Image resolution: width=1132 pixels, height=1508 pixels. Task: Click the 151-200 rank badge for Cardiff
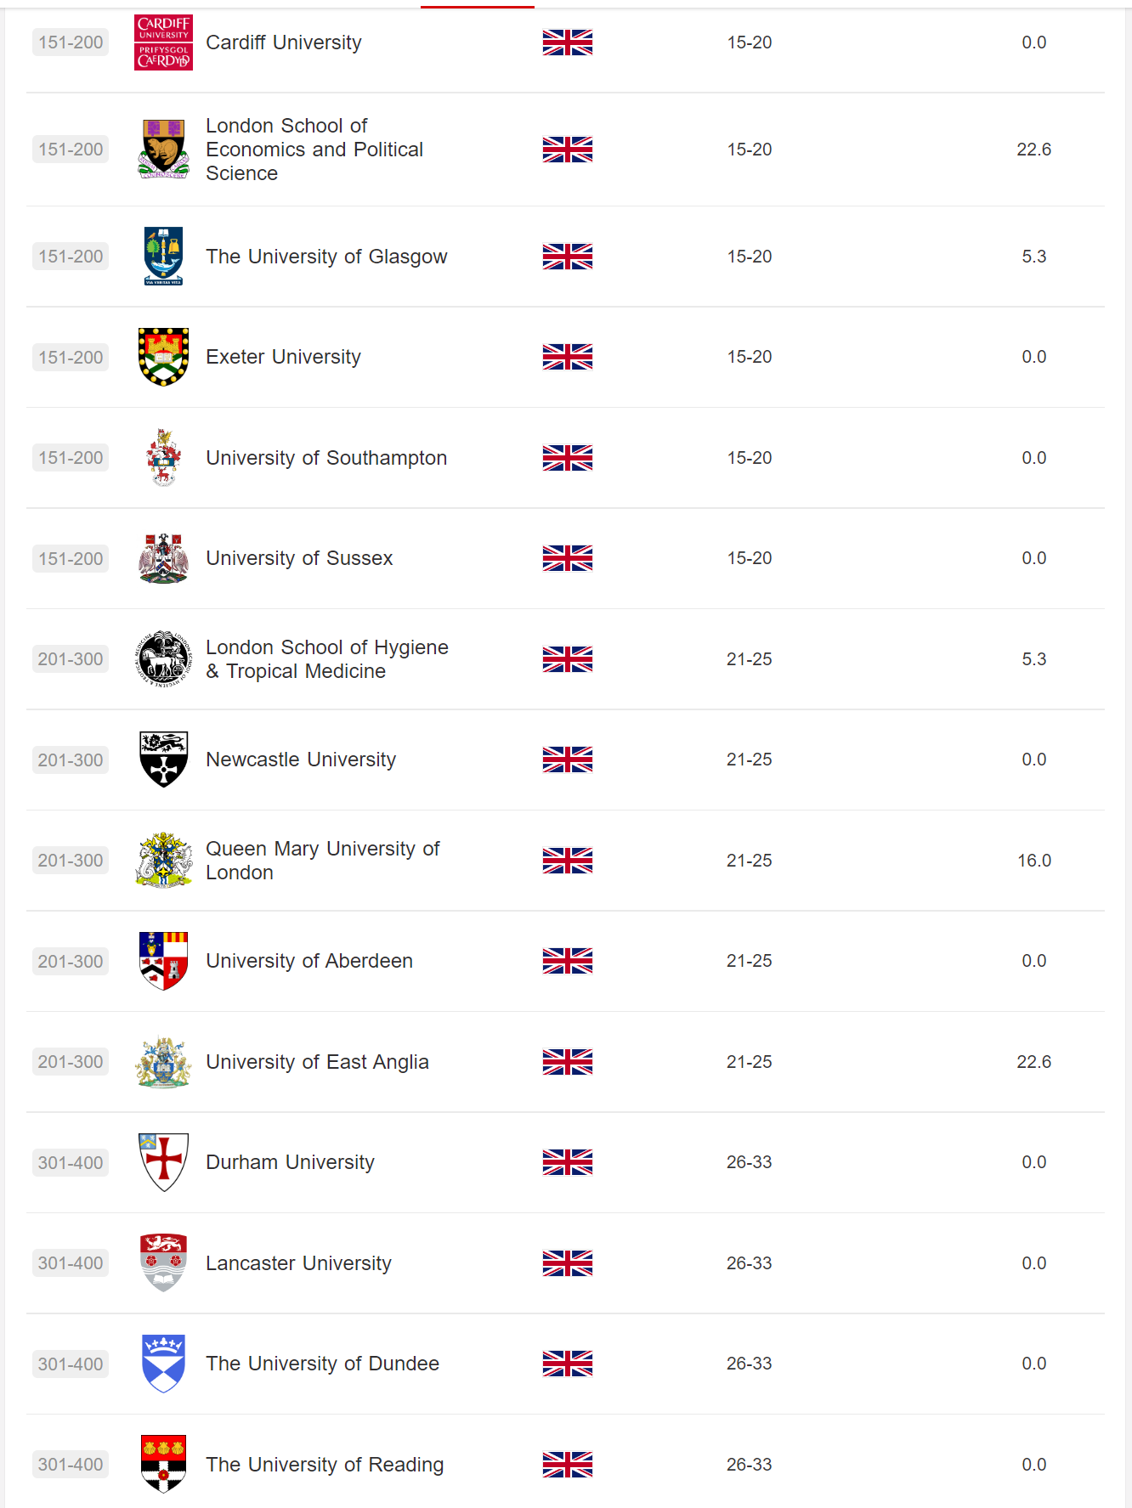pos(71,42)
